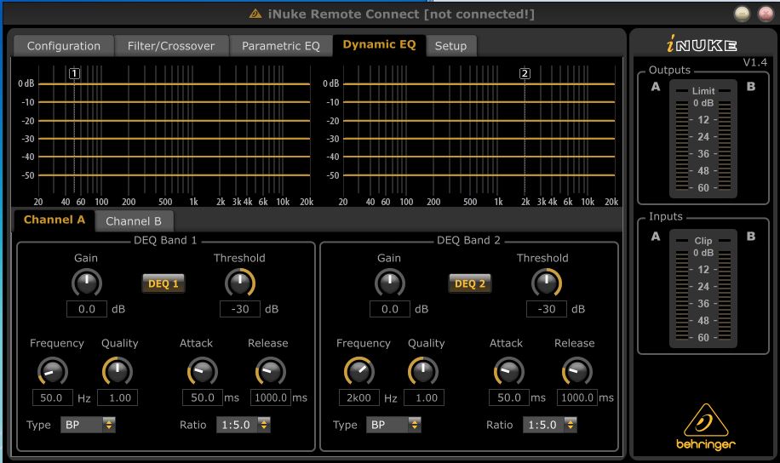Open the DEQ Band 2 Type dropdown
Image resolution: width=780 pixels, height=463 pixels.
394,425
